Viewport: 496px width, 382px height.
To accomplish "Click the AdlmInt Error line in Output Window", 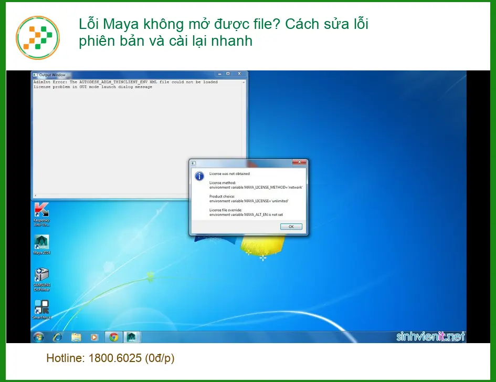I will coord(125,82).
